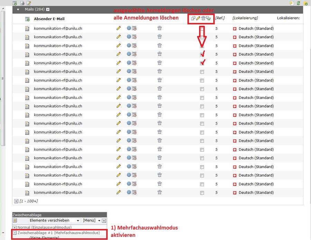Click the new mail record icon beside Absender E-Mail
Image resolution: width=311 pixels, height=240 pixels.
27,19
